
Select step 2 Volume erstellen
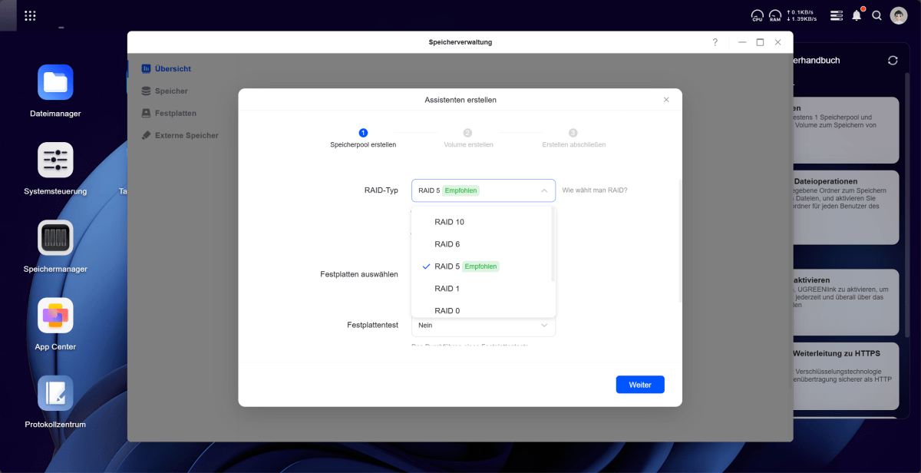click(x=468, y=138)
